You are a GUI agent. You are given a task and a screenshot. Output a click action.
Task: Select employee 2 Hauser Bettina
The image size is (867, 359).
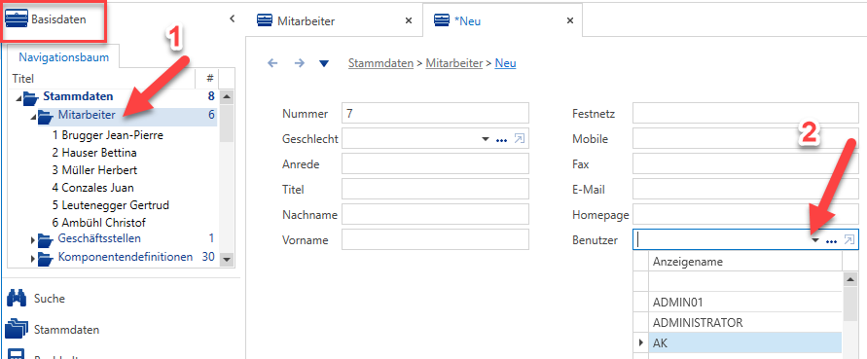click(94, 152)
